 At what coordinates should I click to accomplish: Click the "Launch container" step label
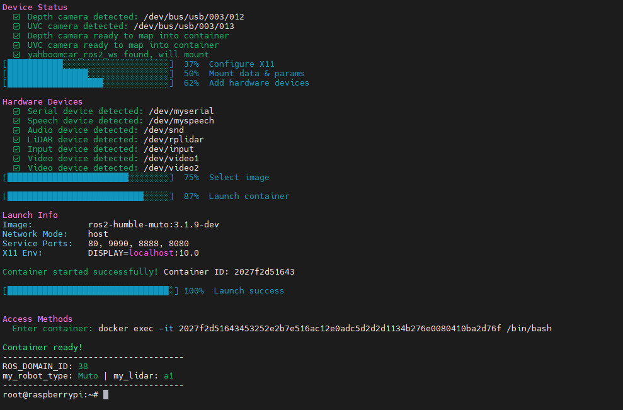[249, 196]
